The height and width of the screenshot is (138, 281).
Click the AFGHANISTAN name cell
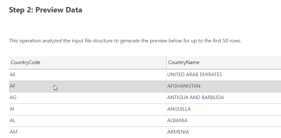tap(183, 86)
